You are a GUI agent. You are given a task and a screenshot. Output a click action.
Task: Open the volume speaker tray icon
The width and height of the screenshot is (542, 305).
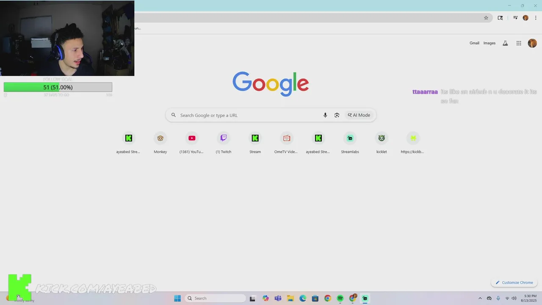click(514, 298)
